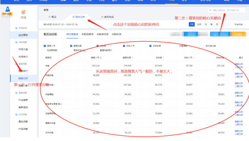This screenshot has width=249, height=141.
Task: Enable the 在线商品数 checkbox
Action: (45, 50)
